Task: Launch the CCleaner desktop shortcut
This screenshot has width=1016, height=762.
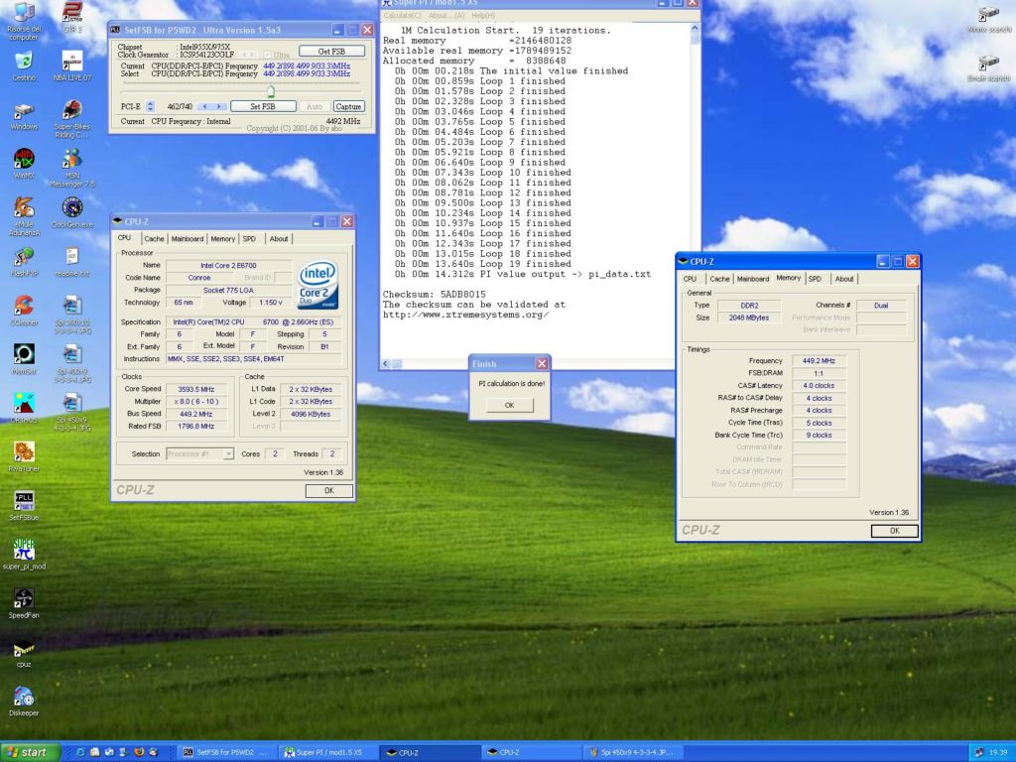Action: [x=24, y=311]
